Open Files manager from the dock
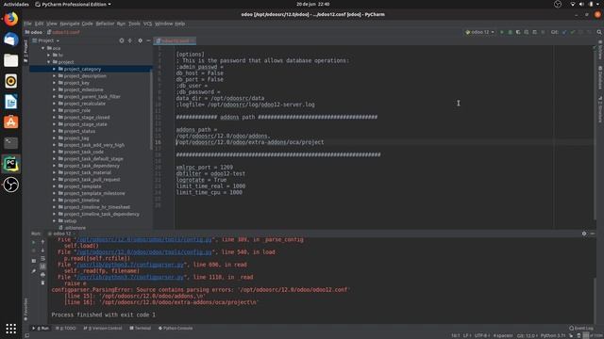 (10, 60)
